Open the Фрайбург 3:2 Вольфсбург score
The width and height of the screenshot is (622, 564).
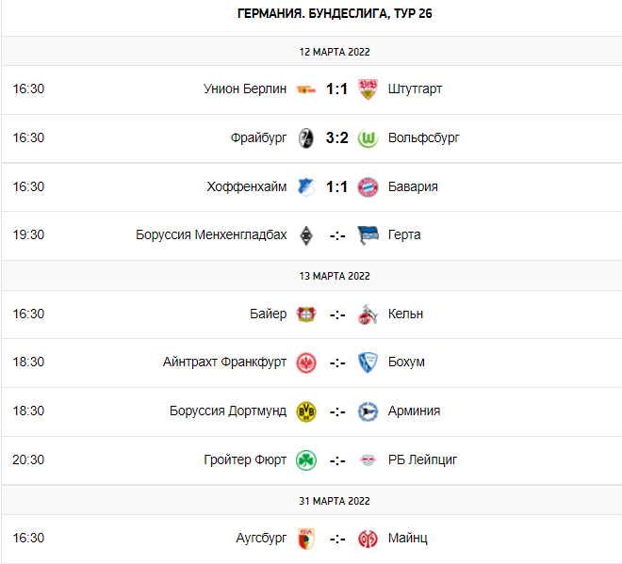337,137
